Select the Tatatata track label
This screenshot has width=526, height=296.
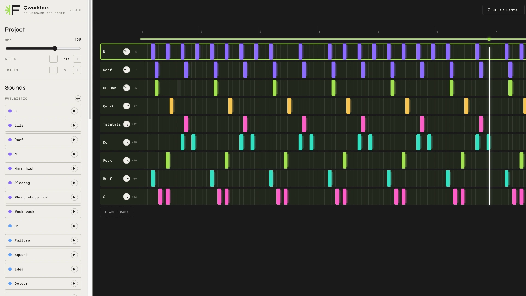[x=112, y=124]
